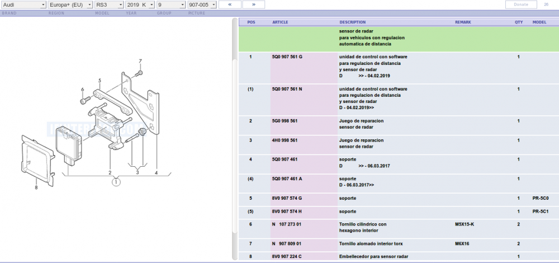Viewport: 559px width, 263px height.
Task: Select article 5Q0 907 461 A
Action: click(x=287, y=179)
